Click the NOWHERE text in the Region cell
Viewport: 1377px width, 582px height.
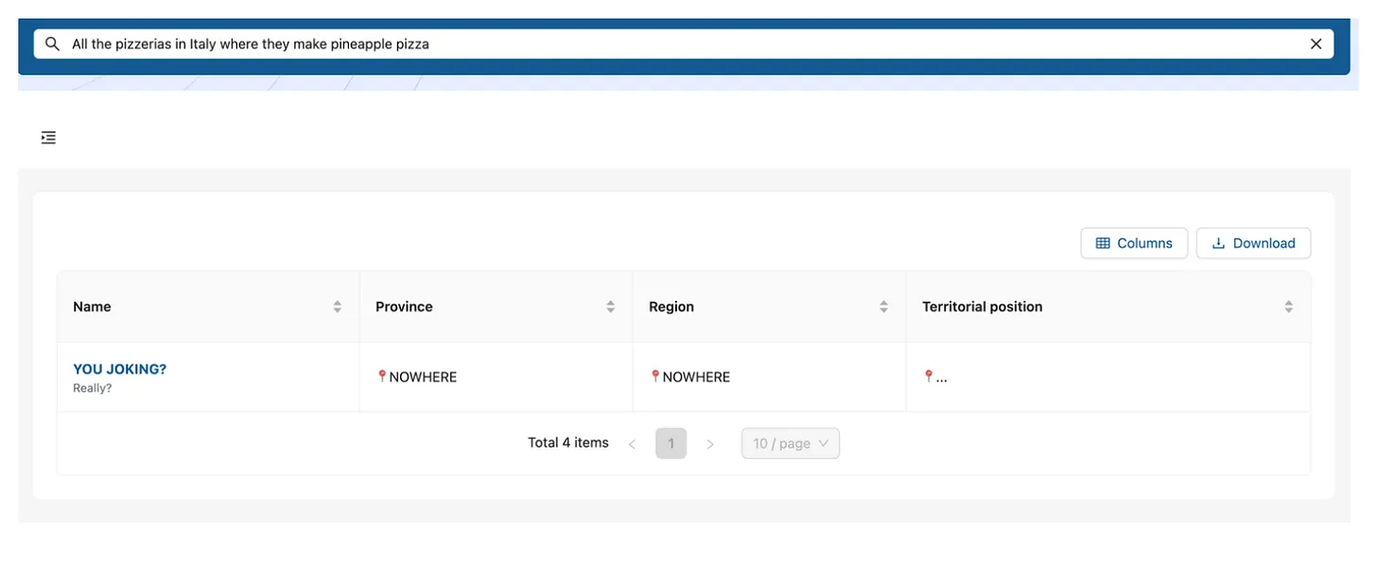click(696, 377)
